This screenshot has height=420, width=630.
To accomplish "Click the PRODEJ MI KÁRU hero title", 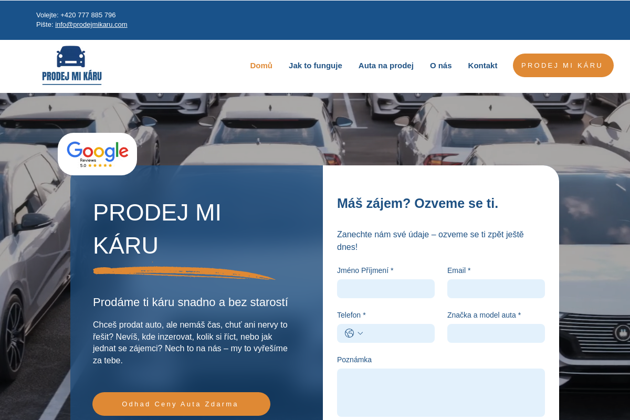I will [x=157, y=229].
